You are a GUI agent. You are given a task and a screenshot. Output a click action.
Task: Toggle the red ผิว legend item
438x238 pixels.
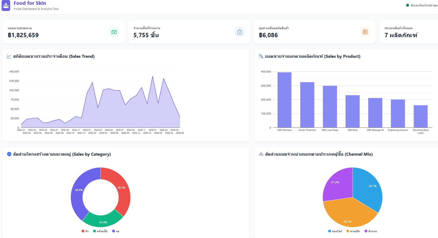(x=85, y=231)
